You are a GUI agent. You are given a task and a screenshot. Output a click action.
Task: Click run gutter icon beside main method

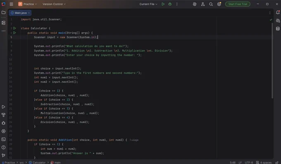tap(15, 33)
